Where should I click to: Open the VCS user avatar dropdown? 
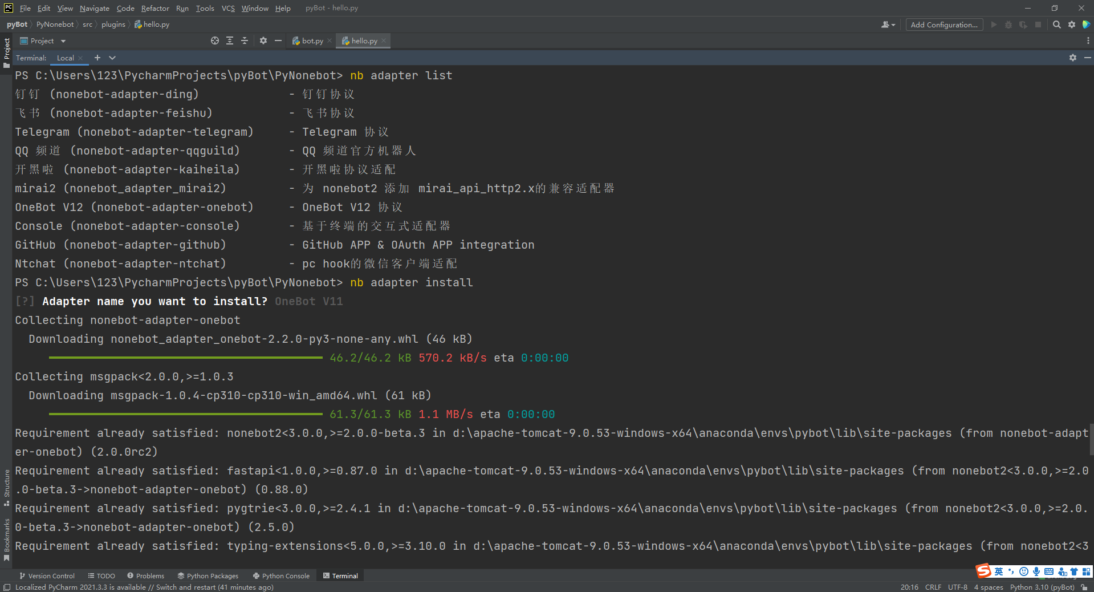(887, 25)
